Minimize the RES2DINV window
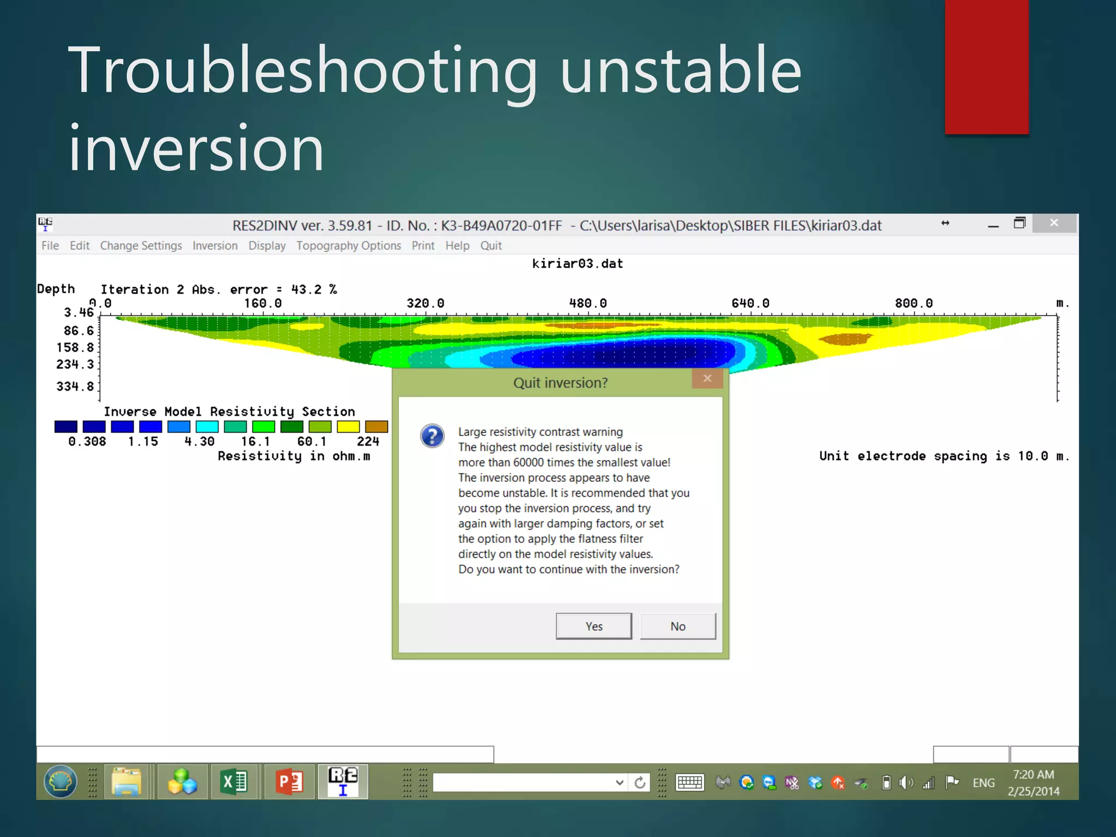Screen dimensions: 1116x837 tap(993, 224)
